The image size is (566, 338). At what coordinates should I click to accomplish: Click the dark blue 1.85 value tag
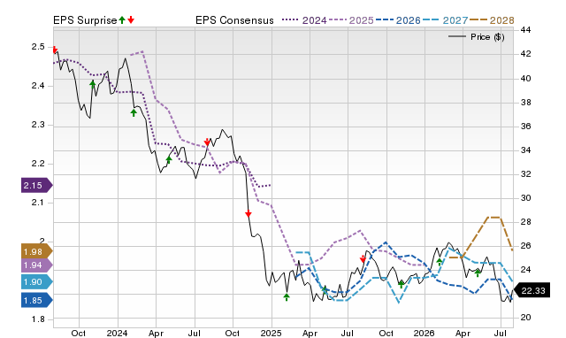point(37,300)
